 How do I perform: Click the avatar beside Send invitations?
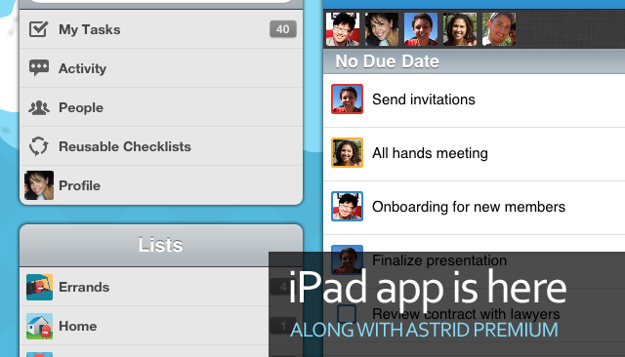[x=348, y=99]
